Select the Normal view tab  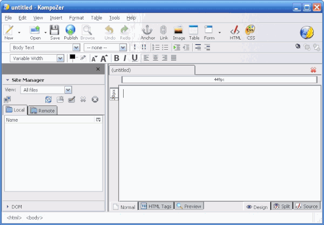(x=124, y=207)
